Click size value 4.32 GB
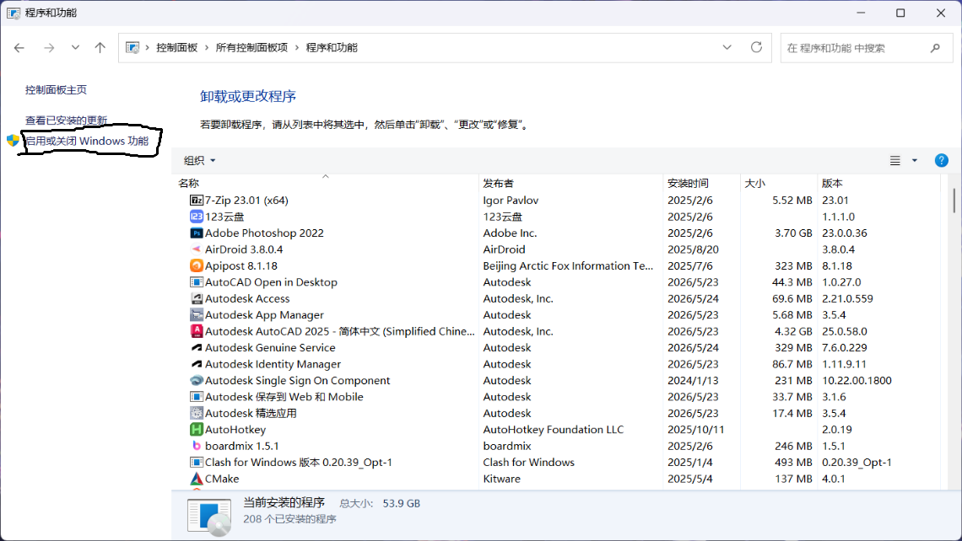The image size is (962, 541). [793, 331]
